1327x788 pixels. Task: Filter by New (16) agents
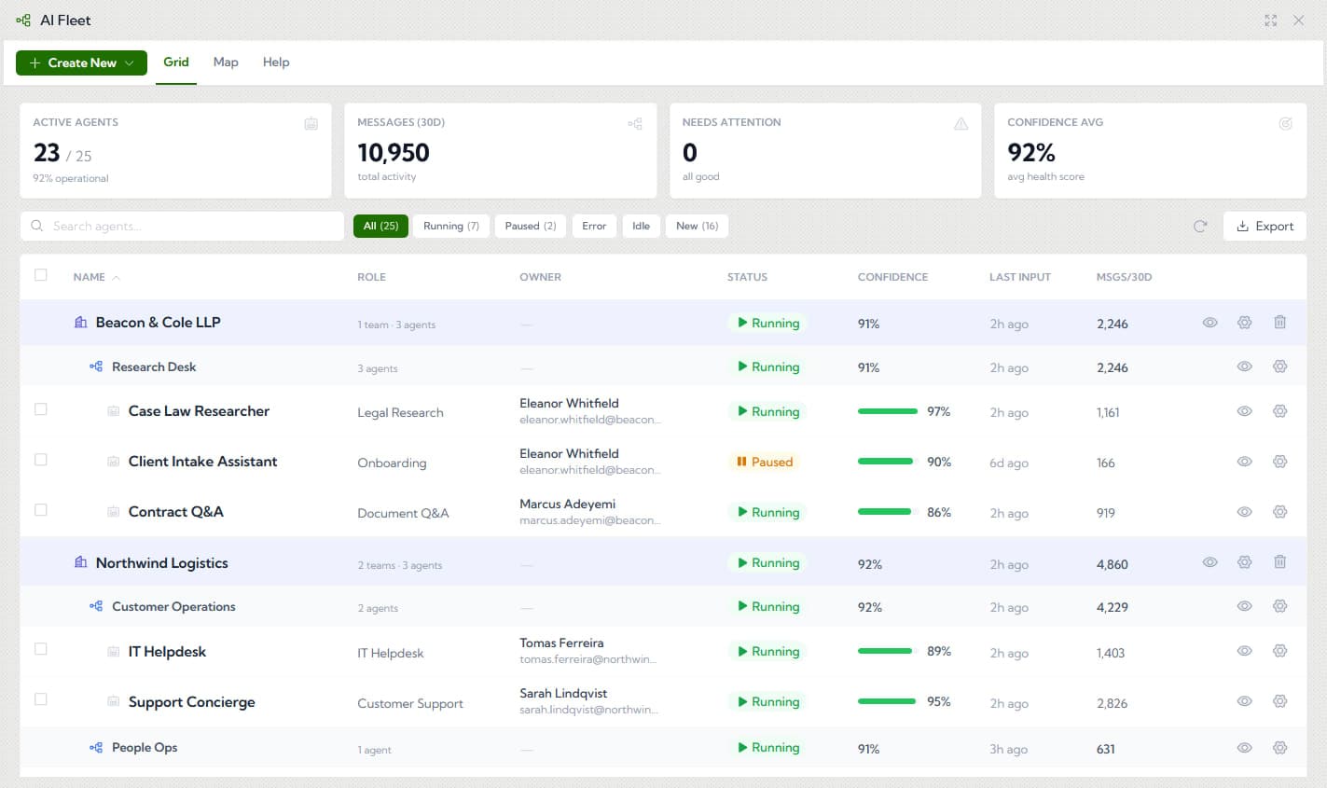pyautogui.click(x=697, y=227)
